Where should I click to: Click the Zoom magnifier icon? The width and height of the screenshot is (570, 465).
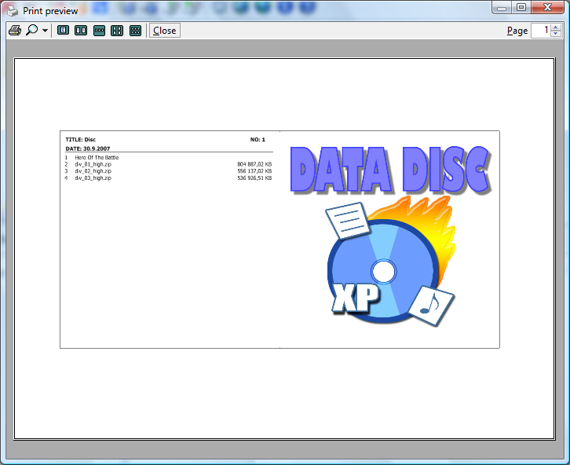pyautogui.click(x=32, y=30)
